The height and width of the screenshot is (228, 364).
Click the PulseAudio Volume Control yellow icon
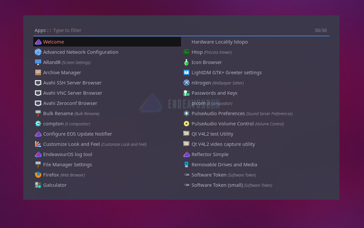tap(186, 124)
